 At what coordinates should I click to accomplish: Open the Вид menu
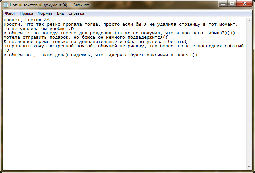click(x=60, y=13)
